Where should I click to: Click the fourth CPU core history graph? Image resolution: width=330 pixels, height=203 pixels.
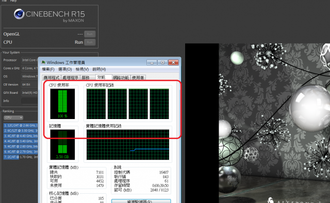point(159,104)
